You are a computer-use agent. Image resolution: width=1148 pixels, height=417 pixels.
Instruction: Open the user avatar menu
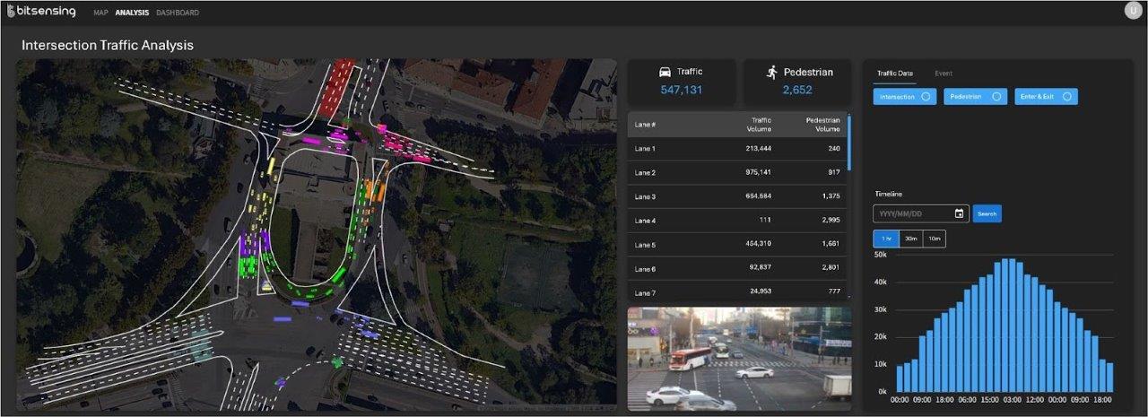(x=1133, y=11)
